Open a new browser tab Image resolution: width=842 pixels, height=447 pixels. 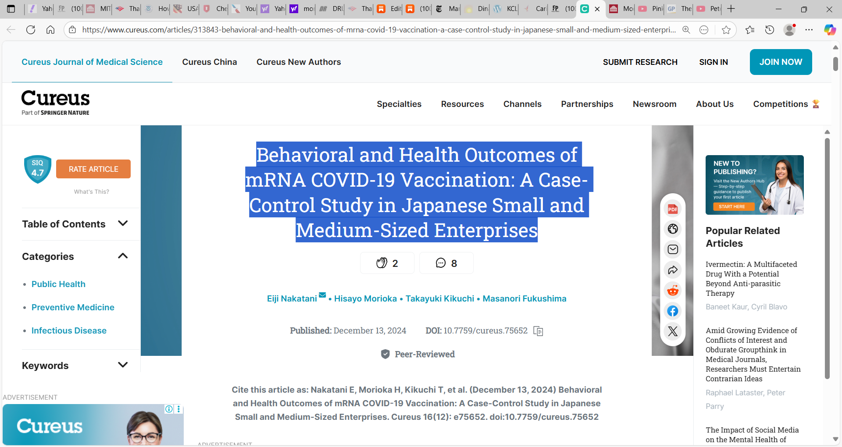pos(731,9)
